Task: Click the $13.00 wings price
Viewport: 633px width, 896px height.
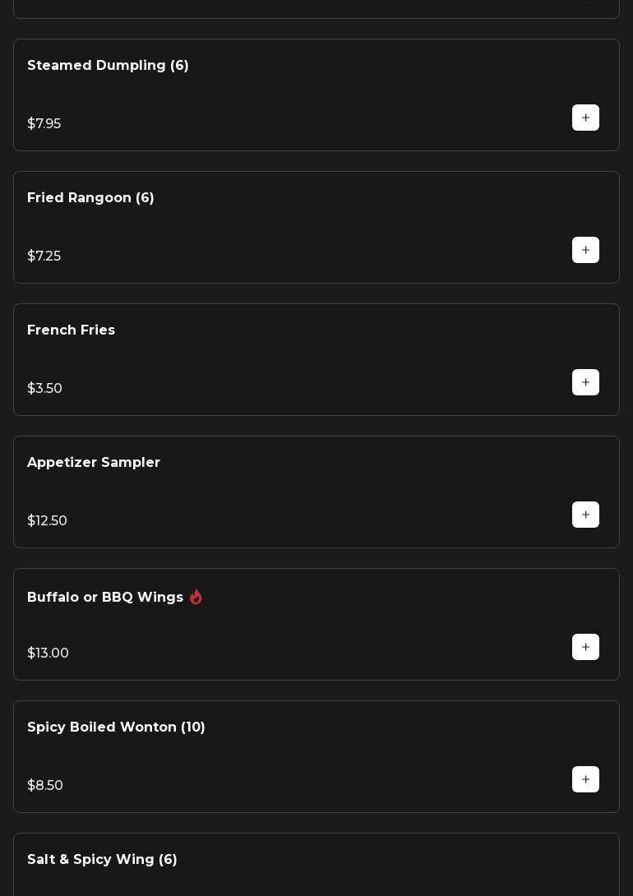Action: [x=48, y=654]
